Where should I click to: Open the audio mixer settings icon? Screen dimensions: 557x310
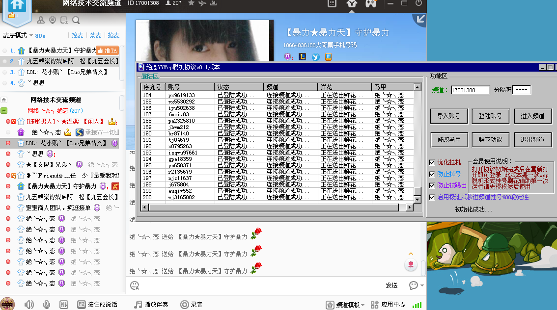(x=63, y=304)
